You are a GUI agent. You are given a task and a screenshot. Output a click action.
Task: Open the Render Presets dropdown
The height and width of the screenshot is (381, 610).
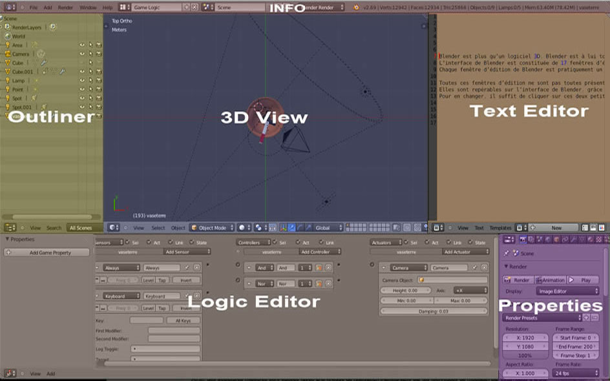coord(542,318)
